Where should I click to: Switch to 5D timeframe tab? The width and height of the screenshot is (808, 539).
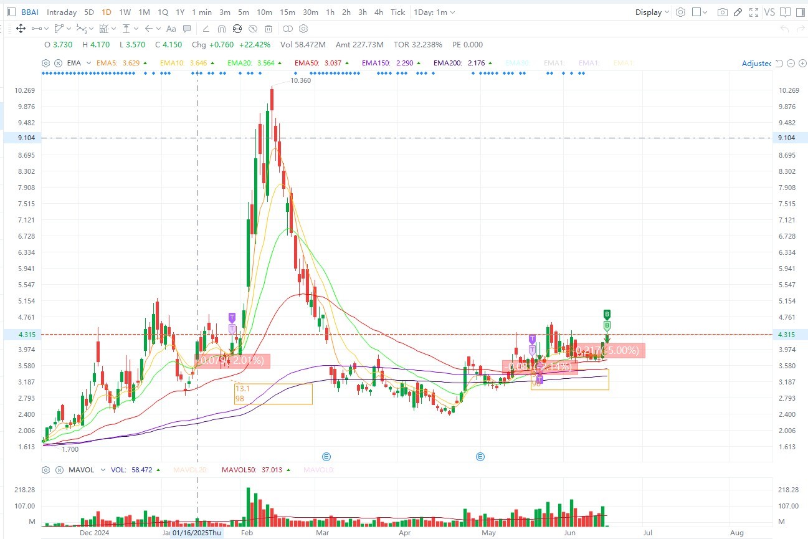click(x=89, y=12)
